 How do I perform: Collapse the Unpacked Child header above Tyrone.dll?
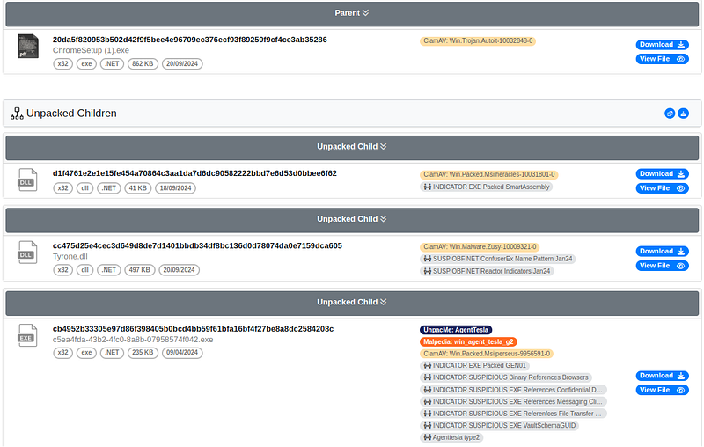pyautogui.click(x=352, y=219)
